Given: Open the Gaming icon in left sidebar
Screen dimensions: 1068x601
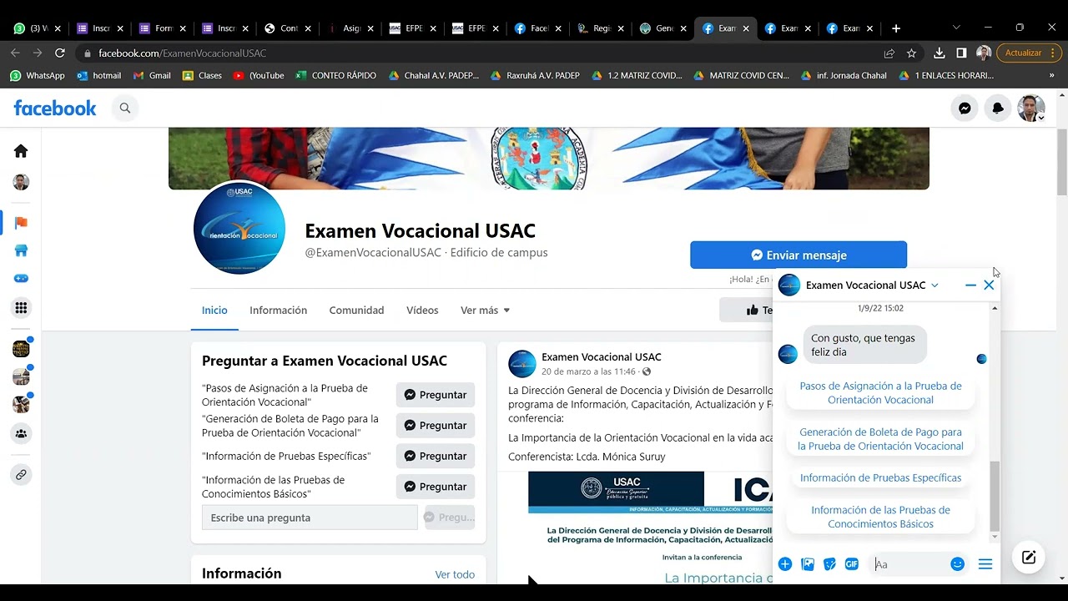Looking at the screenshot, I should 21,279.
